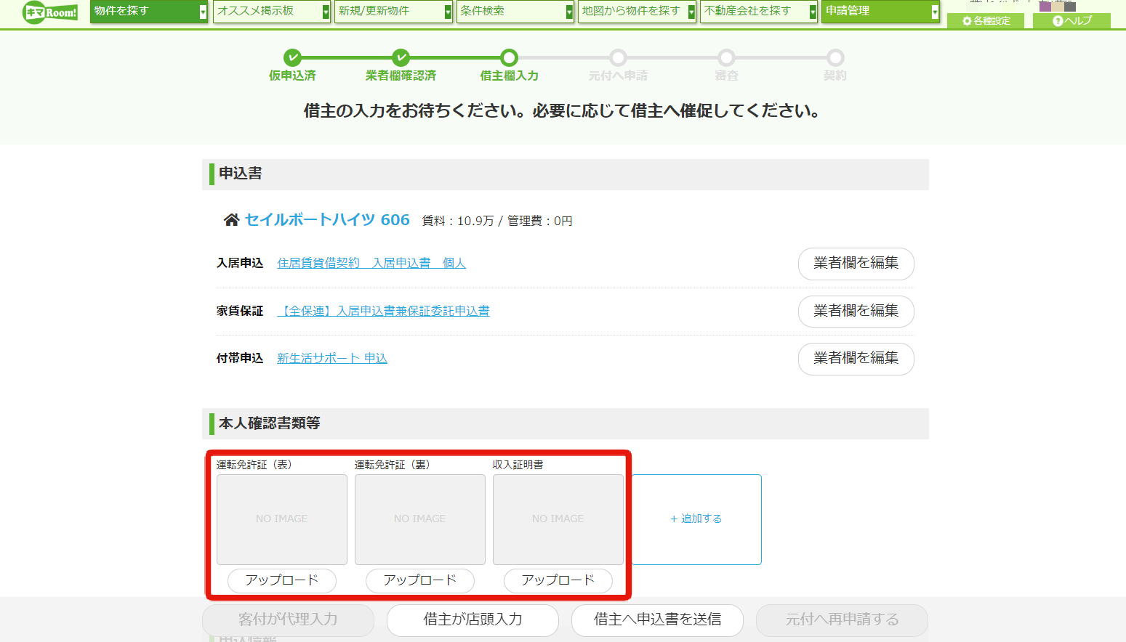The width and height of the screenshot is (1126, 642).
Task: Upload file for 運転免許証（裏）
Action: 420,580
